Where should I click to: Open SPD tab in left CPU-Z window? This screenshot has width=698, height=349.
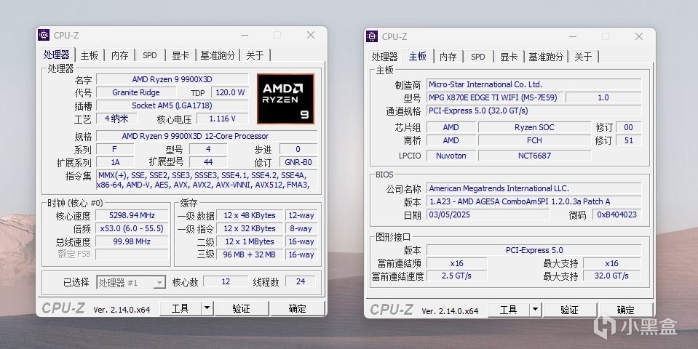pos(150,55)
